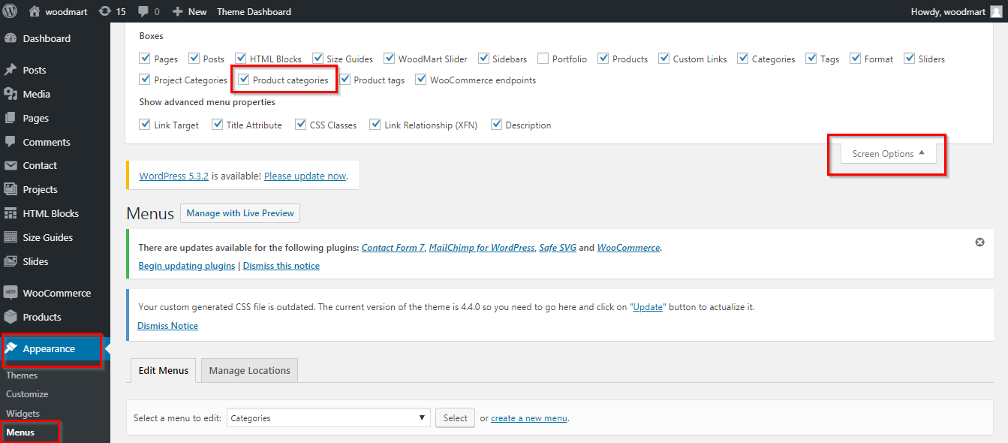Viewport: 1008px width, 443px height.
Task: Collapse the Screen Options panel
Action: [x=889, y=153]
